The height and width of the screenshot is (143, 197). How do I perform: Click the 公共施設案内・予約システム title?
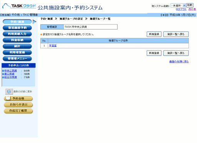click(x=70, y=8)
